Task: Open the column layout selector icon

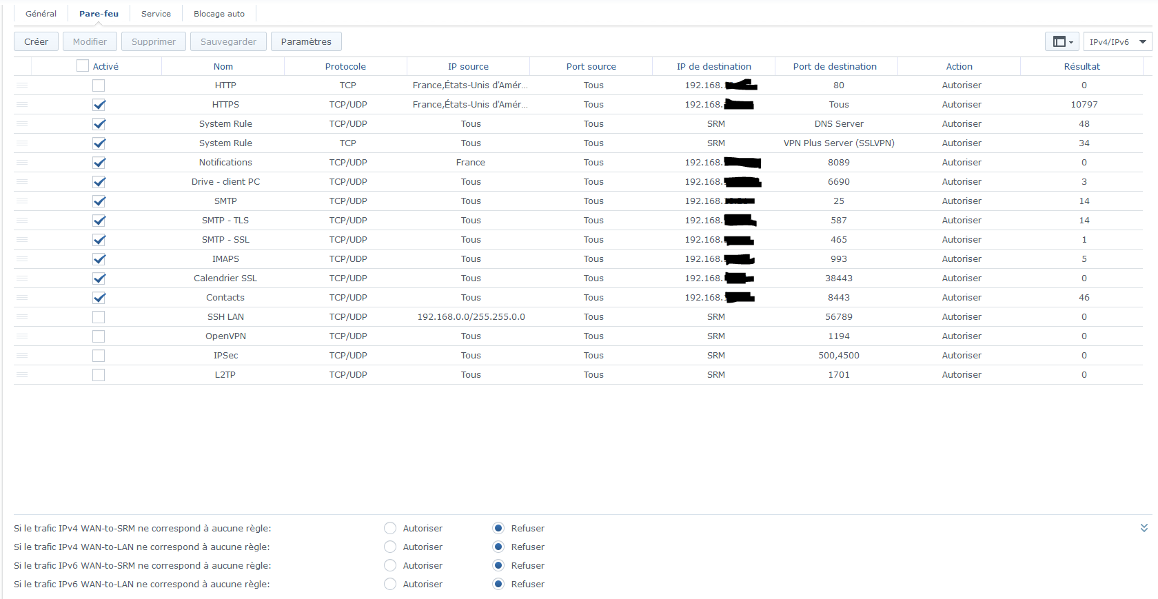Action: [x=1062, y=42]
